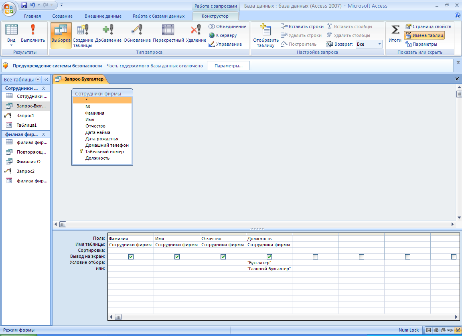Open Таблица1 form in navigation pane

[x=26, y=125]
